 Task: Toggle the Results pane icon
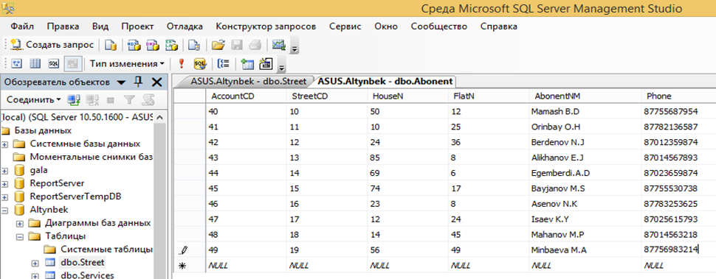pos(72,64)
